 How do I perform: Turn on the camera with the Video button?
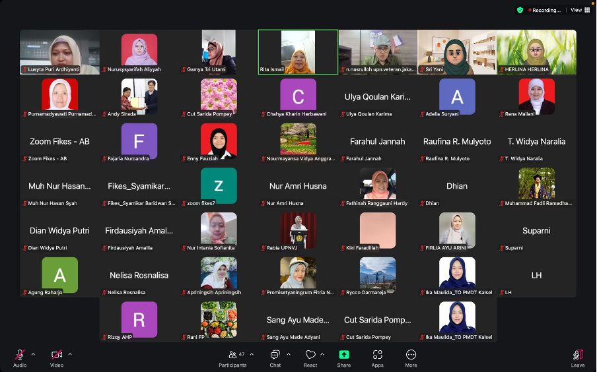click(x=57, y=356)
